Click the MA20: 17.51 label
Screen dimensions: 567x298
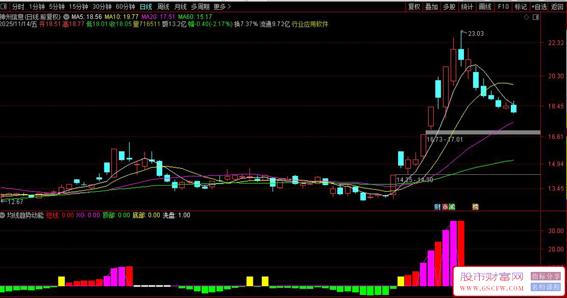(x=158, y=16)
